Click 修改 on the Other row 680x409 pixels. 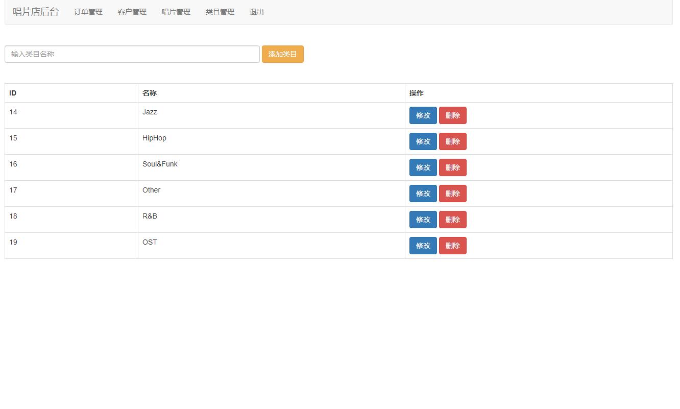coord(423,193)
